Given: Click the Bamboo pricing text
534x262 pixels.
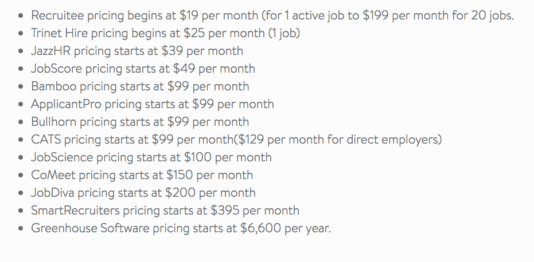Looking at the screenshot, I should (x=140, y=86).
